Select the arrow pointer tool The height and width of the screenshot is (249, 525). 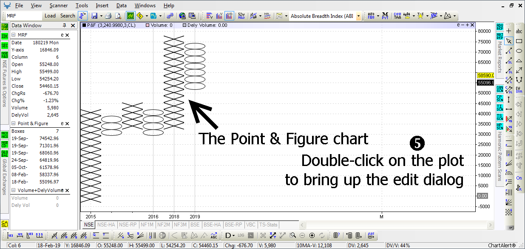click(509, 41)
